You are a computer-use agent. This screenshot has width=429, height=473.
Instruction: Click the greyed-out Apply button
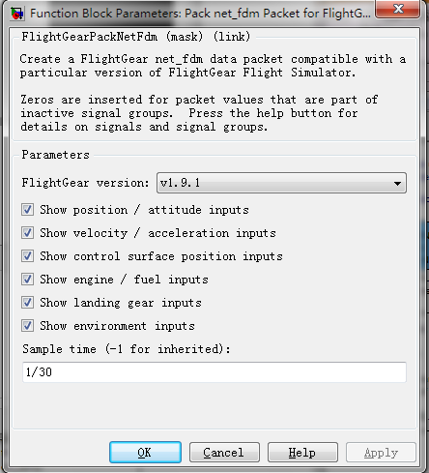[382, 453]
